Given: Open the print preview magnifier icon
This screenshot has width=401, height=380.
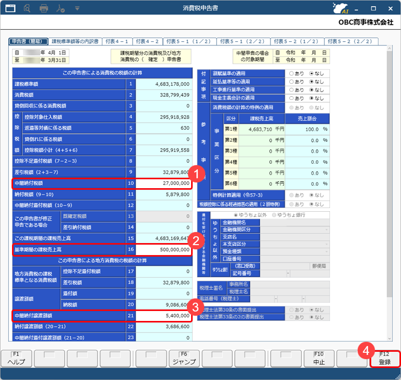Looking at the screenshot, I should [27, 8].
